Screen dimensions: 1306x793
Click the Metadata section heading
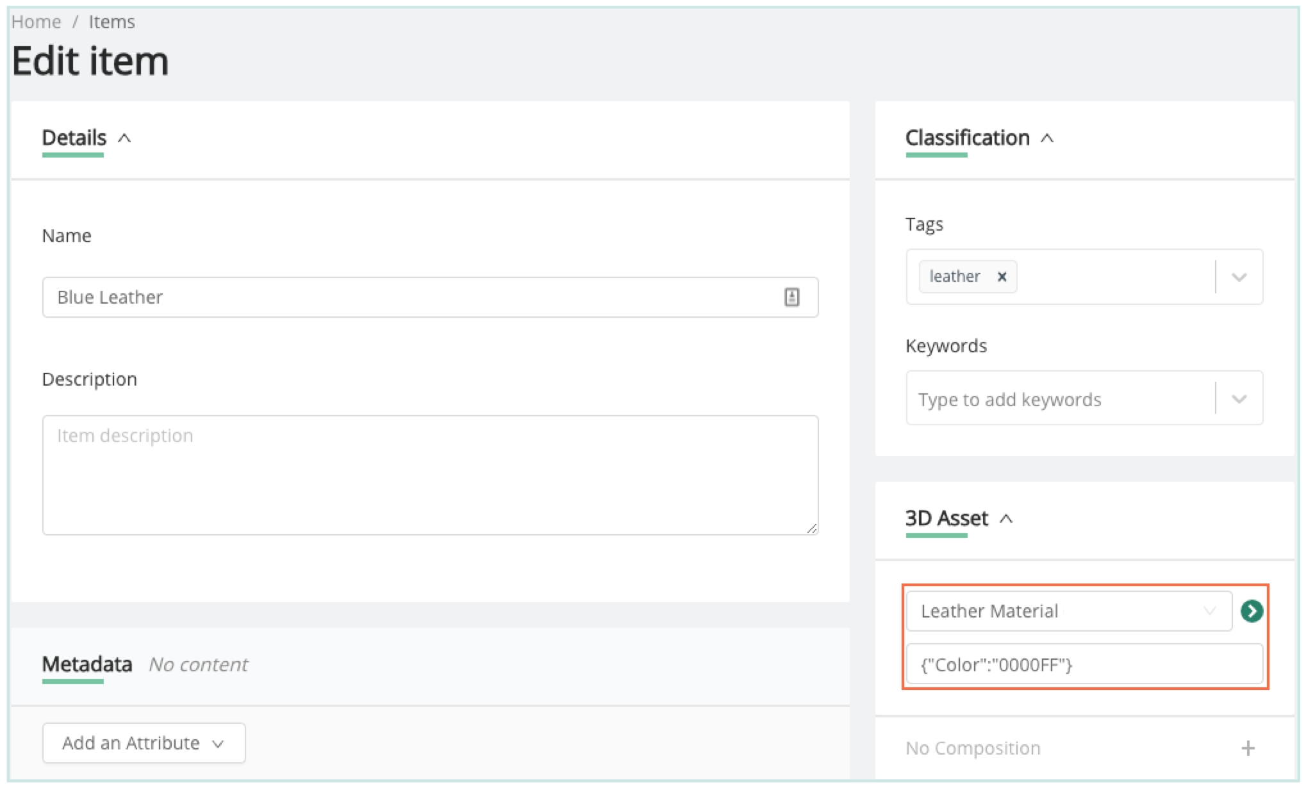click(x=87, y=664)
